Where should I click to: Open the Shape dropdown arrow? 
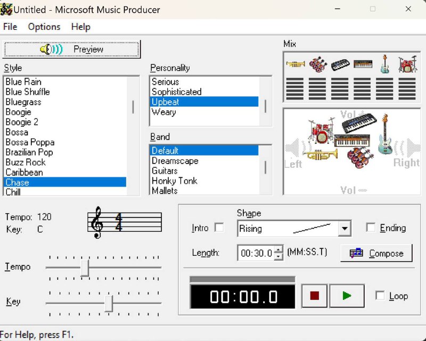coord(345,229)
